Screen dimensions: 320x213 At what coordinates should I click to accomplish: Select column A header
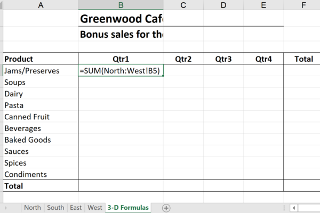(41, 5)
